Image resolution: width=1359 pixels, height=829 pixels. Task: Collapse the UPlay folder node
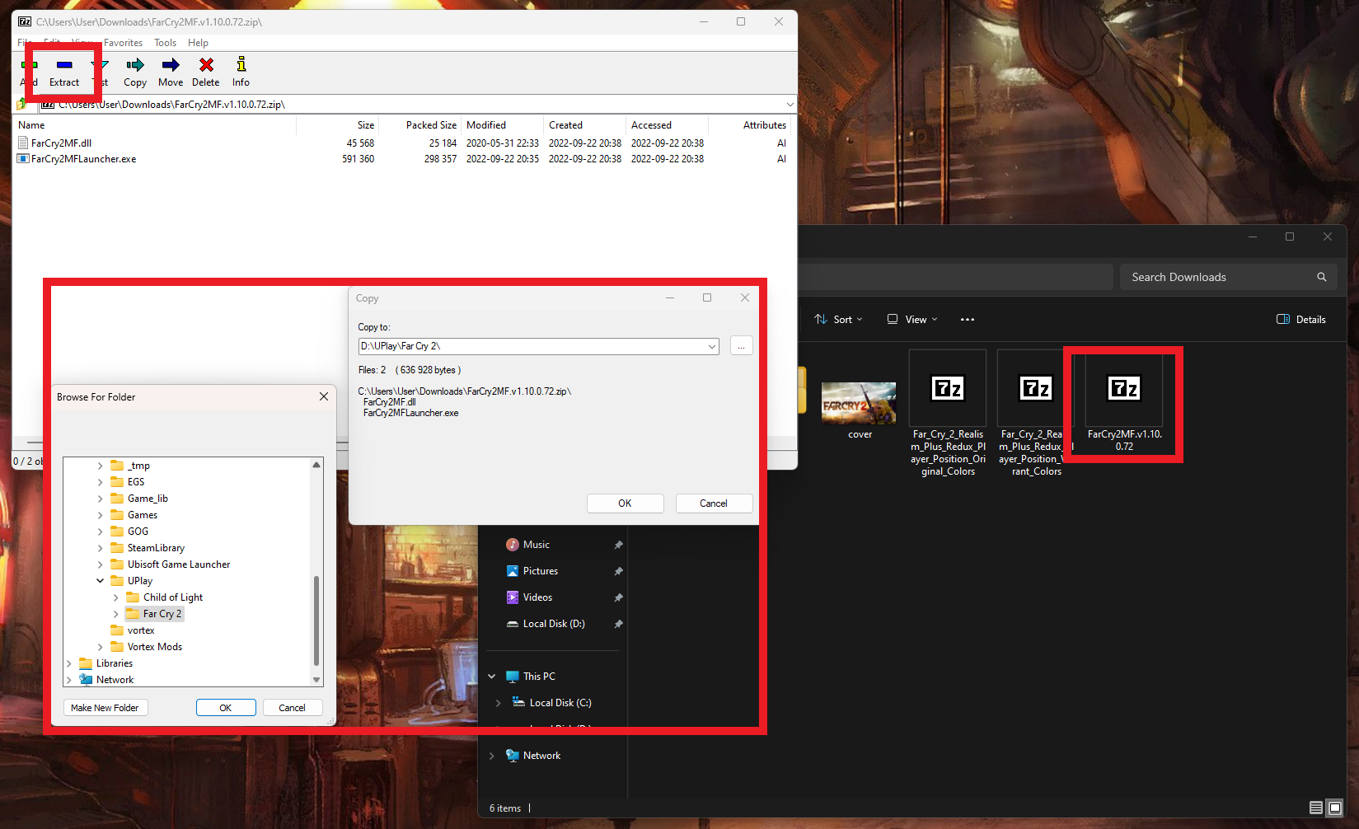(x=101, y=581)
